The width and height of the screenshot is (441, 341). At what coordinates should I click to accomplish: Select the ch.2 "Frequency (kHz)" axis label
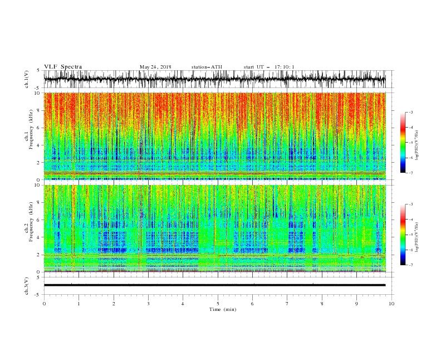[x=31, y=222]
